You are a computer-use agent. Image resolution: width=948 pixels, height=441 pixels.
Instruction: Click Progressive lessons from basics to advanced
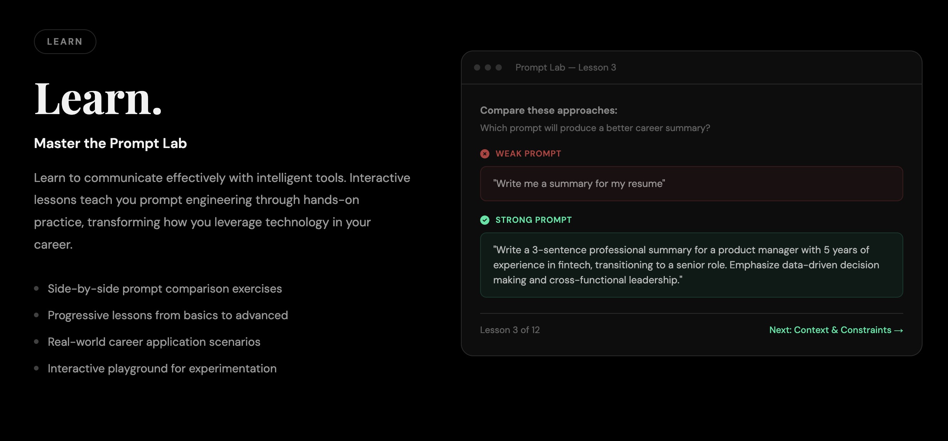pyautogui.click(x=168, y=315)
